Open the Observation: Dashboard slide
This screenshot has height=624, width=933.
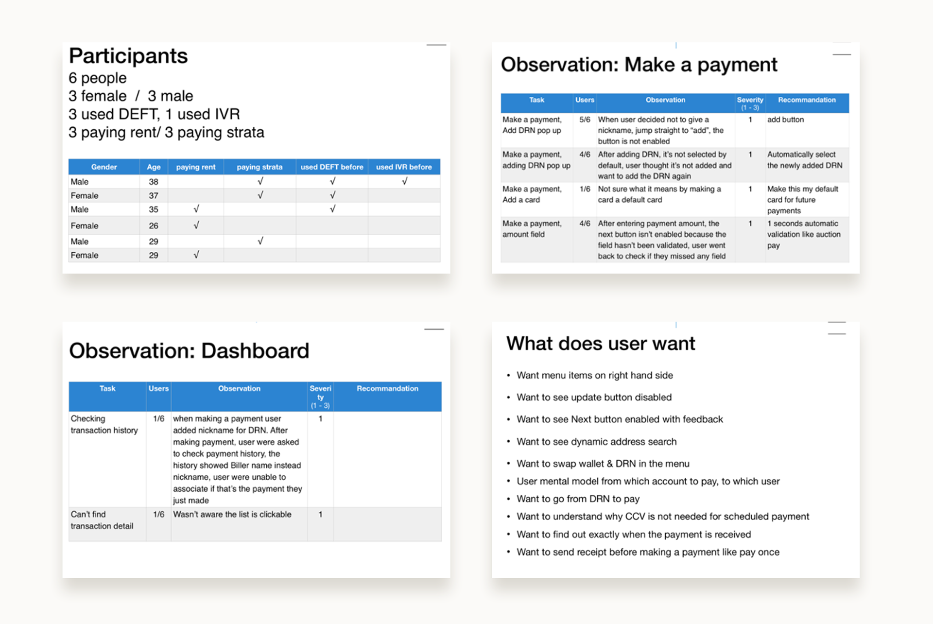coord(256,449)
